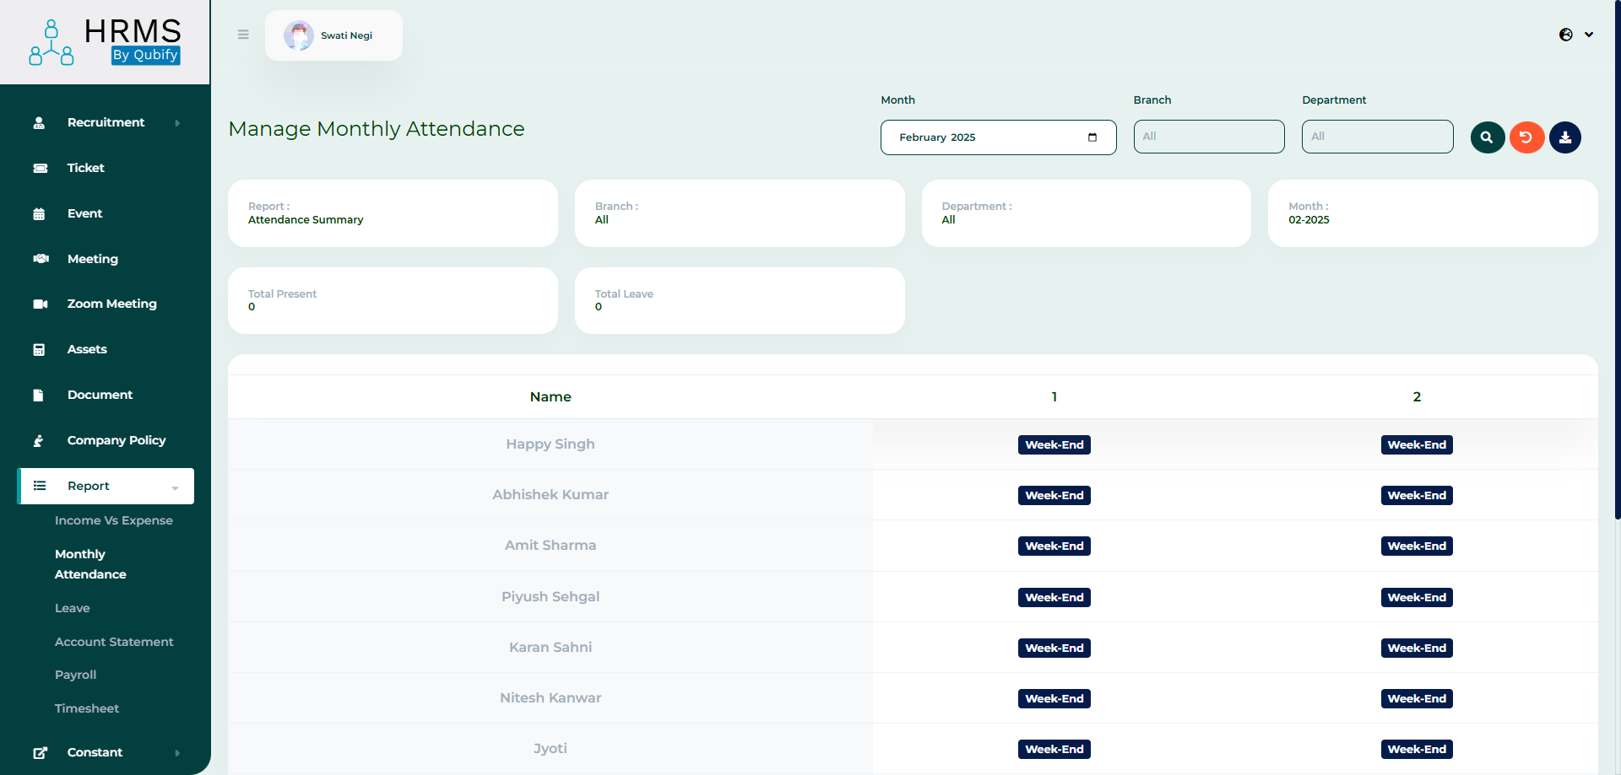The width and height of the screenshot is (1621, 775).
Task: Click Amit Sharma day 2 Week-End badge
Action: (1417, 546)
